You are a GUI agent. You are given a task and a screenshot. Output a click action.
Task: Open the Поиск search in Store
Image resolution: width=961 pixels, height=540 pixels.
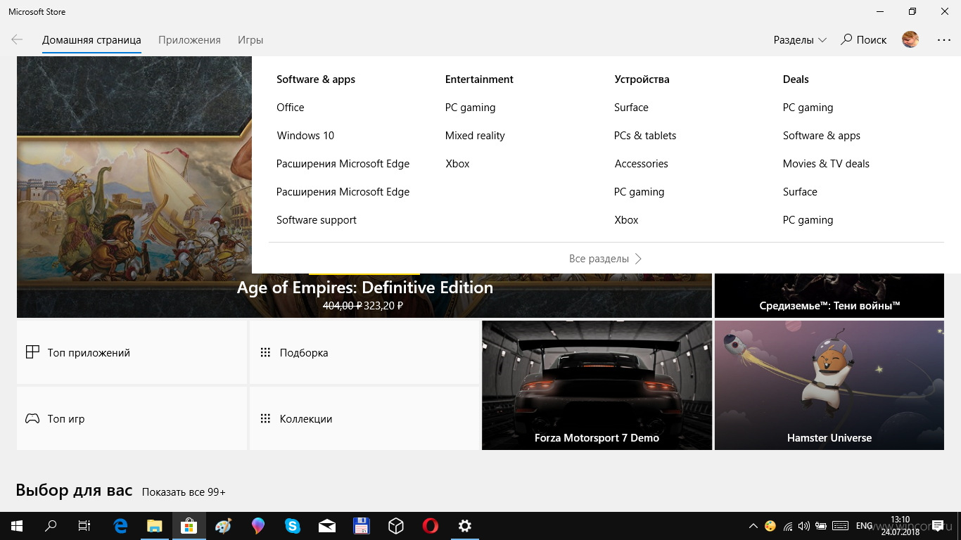coord(864,40)
